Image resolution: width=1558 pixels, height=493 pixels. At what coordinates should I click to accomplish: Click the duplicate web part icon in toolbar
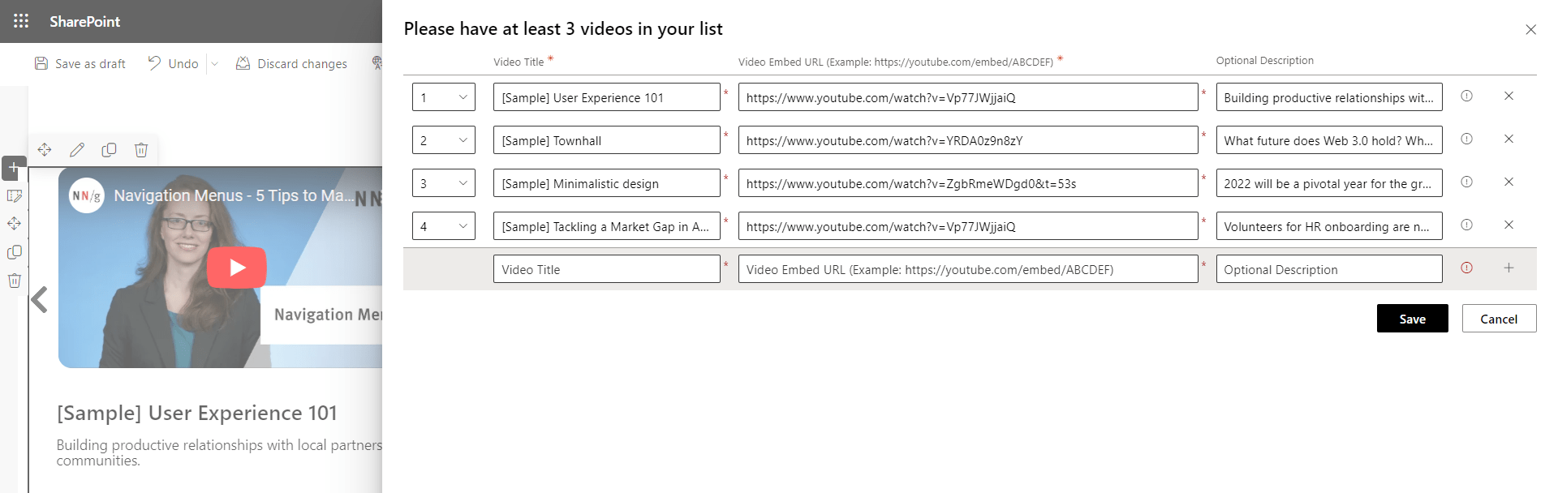109,149
